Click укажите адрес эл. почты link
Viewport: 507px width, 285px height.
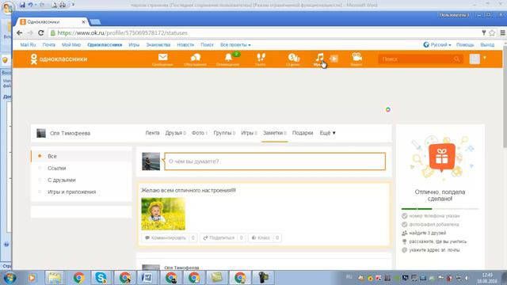click(x=434, y=250)
